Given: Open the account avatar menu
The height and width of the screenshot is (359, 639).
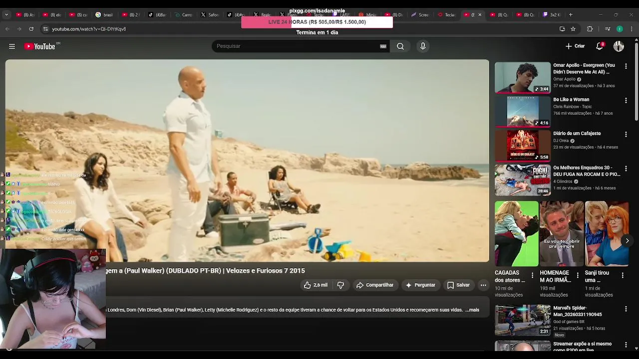Looking at the screenshot, I should click(x=619, y=46).
